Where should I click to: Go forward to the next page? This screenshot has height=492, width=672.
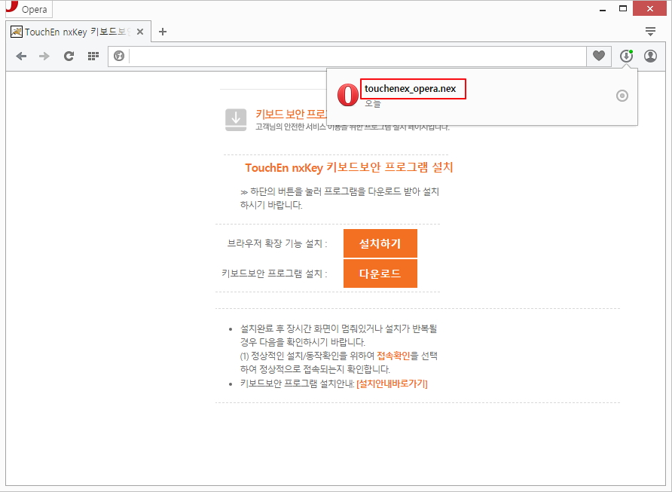[x=44, y=57]
